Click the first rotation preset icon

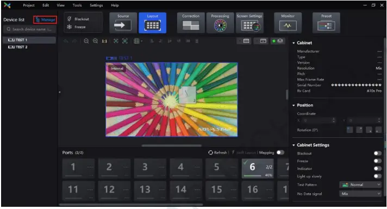[349, 130]
